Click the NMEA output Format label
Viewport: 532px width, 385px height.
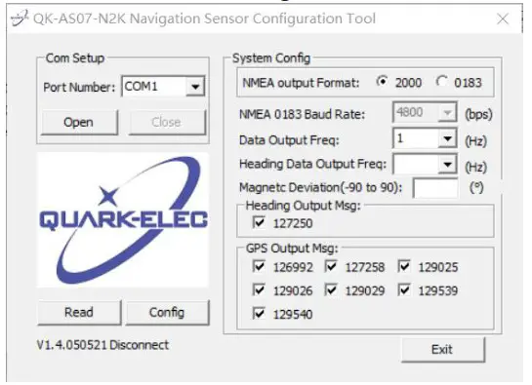(301, 83)
